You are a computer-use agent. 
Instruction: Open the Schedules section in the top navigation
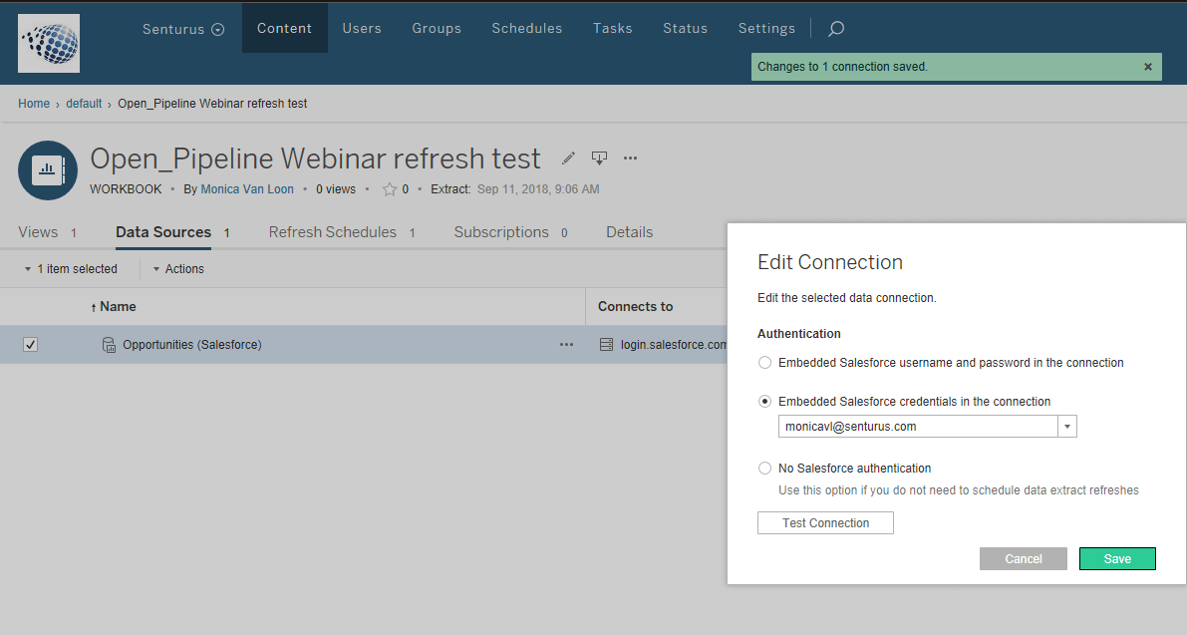click(x=526, y=28)
